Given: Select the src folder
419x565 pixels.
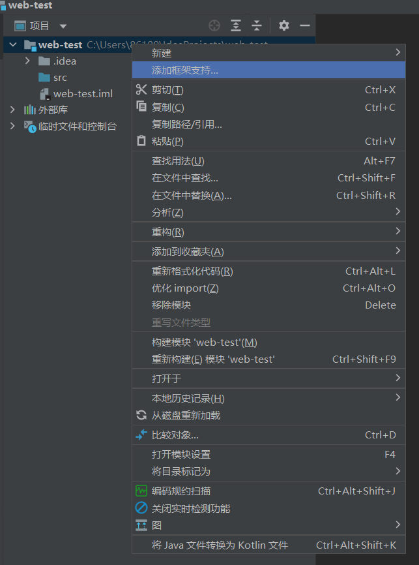Looking at the screenshot, I should click(60, 77).
